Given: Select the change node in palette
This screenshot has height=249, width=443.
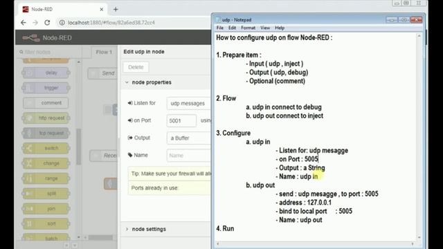Looking at the screenshot, I should 46,163.
